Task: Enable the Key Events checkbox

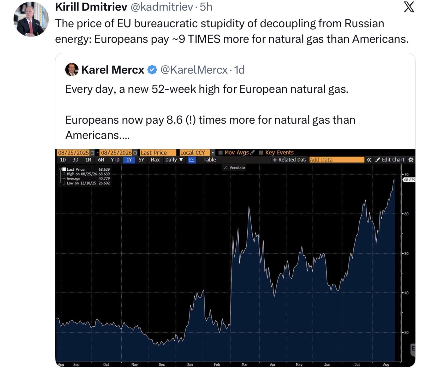Action: 261,153
